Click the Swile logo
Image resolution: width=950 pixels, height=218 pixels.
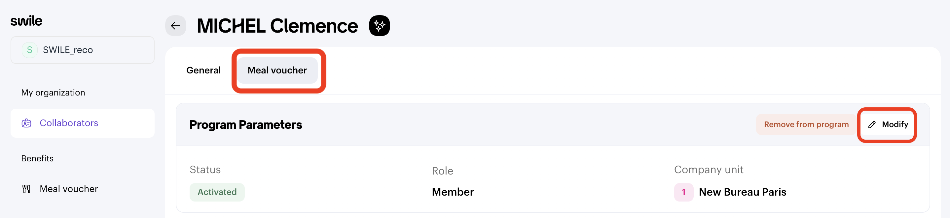click(x=26, y=21)
